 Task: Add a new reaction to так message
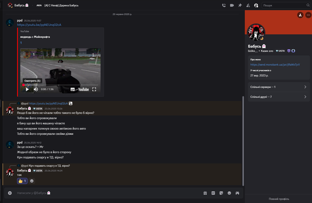pos(32,181)
